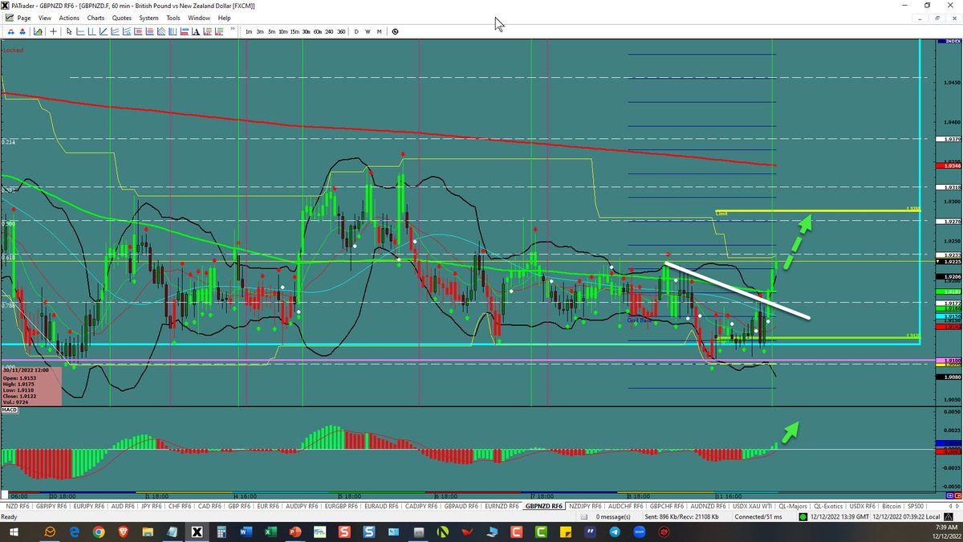The width and height of the screenshot is (963, 542).
Task: Click the chart type icon before crosshair
Action: 37,31
